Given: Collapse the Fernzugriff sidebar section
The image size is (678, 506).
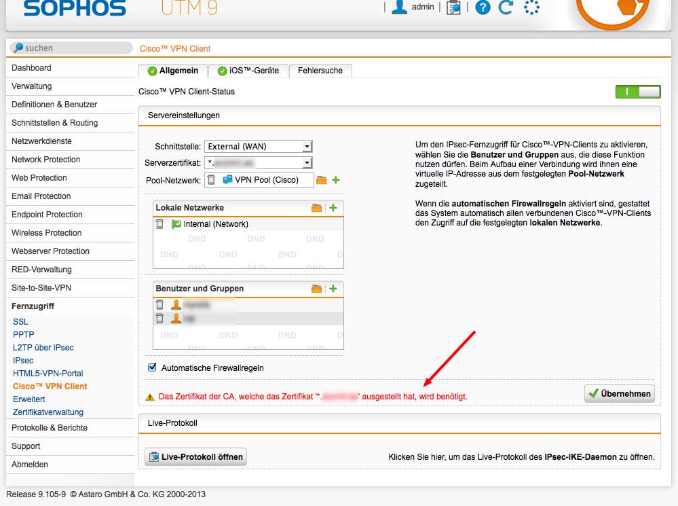Looking at the screenshot, I should pyautogui.click(x=33, y=306).
